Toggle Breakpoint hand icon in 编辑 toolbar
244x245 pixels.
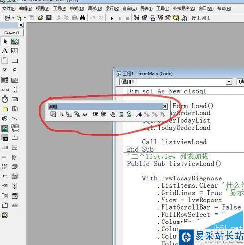pos(113,114)
